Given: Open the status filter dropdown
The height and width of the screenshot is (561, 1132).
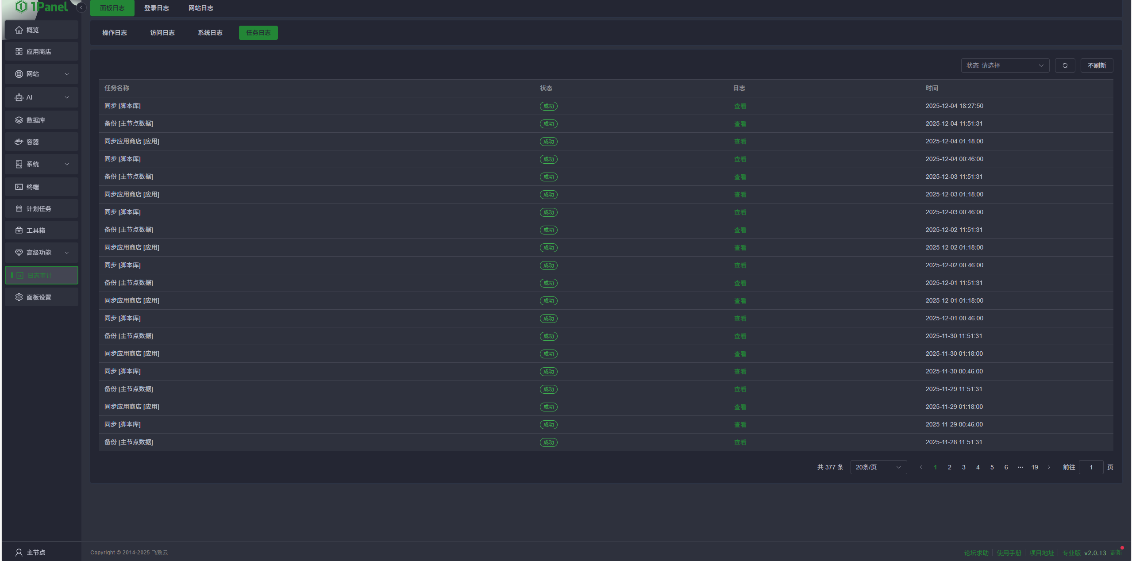Looking at the screenshot, I should pyautogui.click(x=1005, y=65).
